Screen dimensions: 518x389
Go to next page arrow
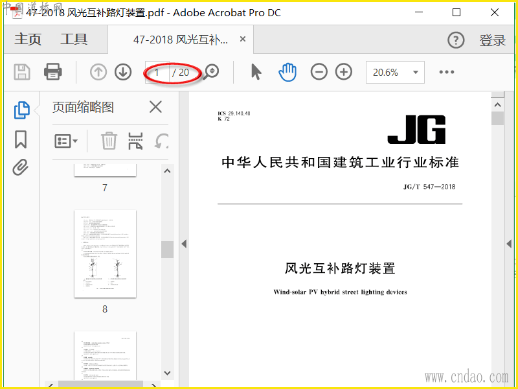click(123, 72)
